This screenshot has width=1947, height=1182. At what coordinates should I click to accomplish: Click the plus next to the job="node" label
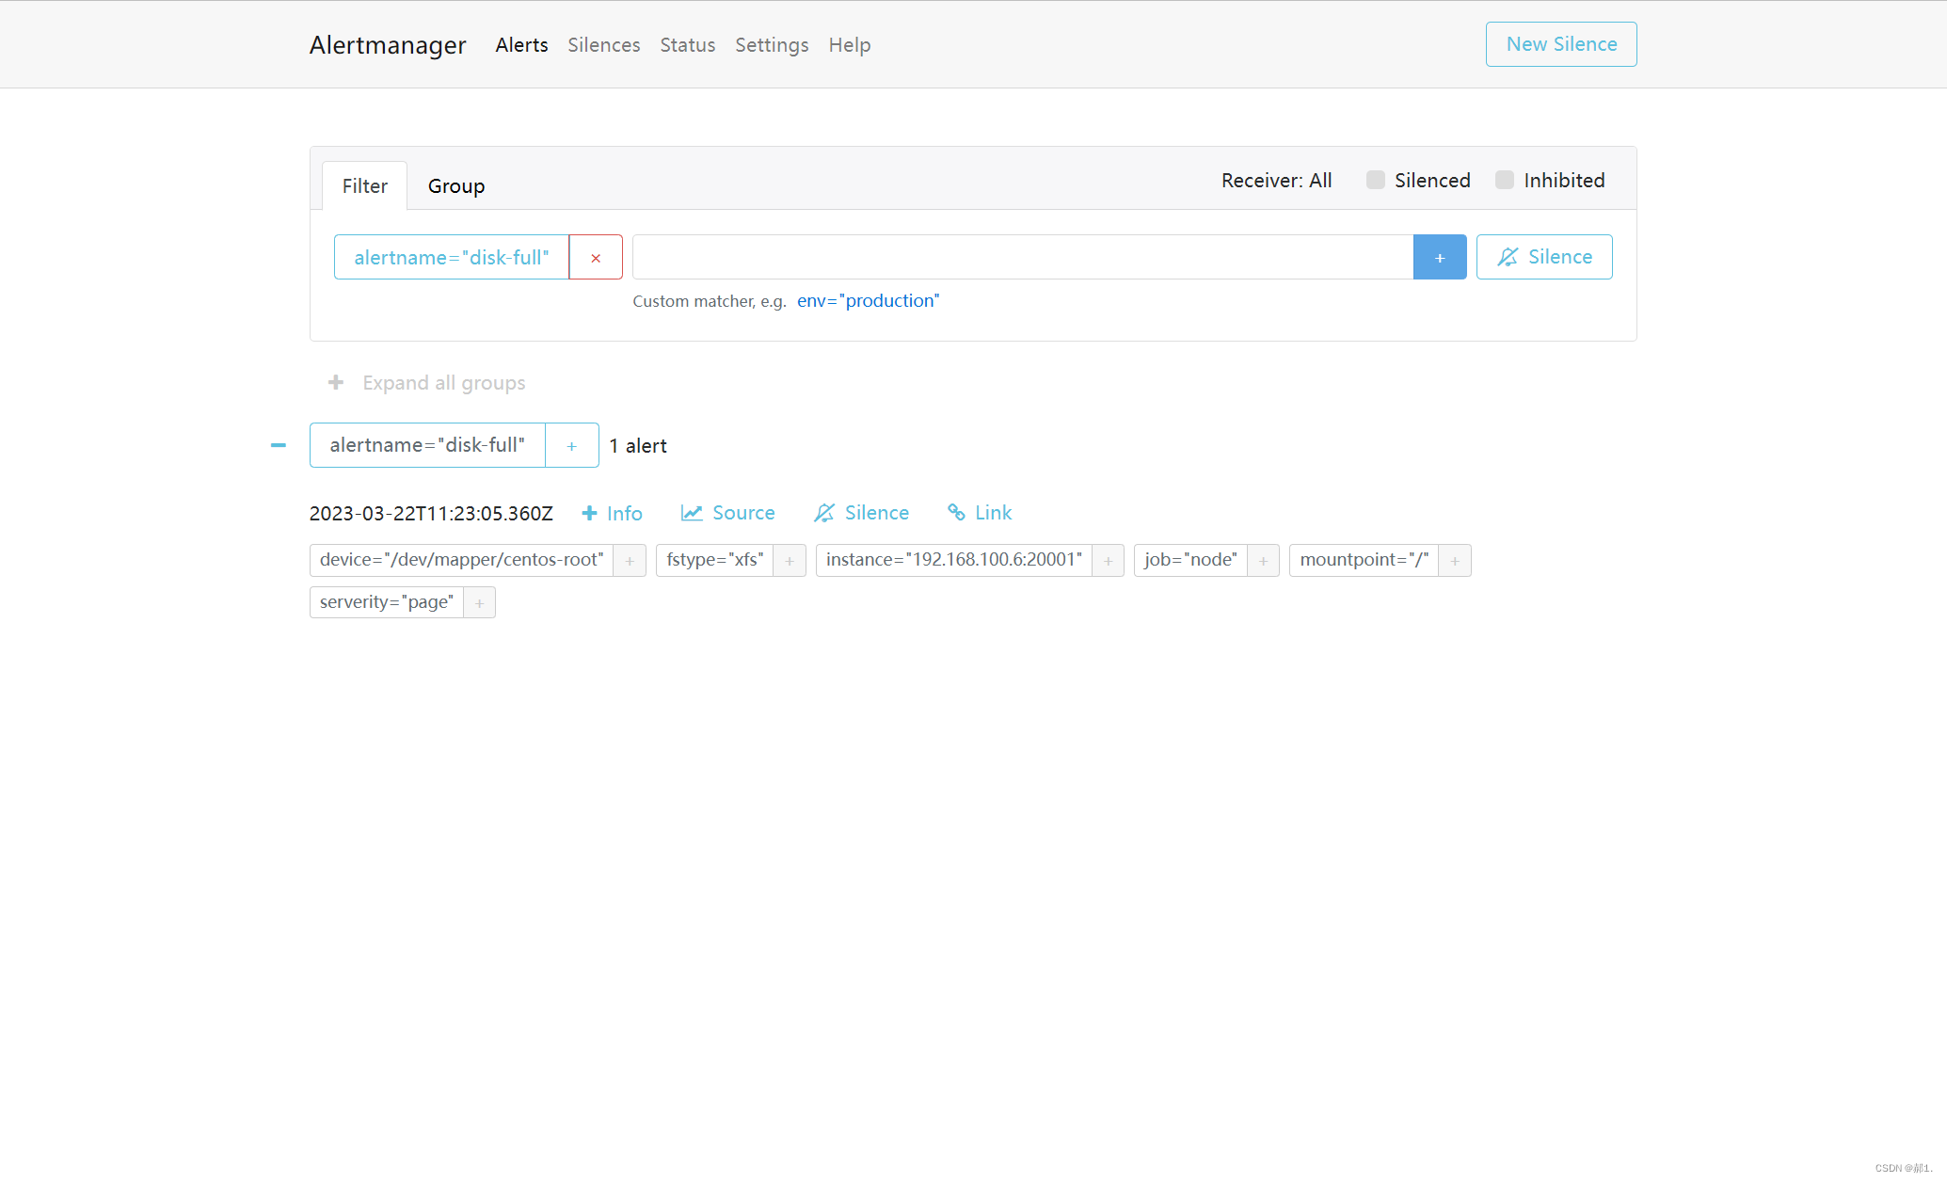pos(1263,561)
